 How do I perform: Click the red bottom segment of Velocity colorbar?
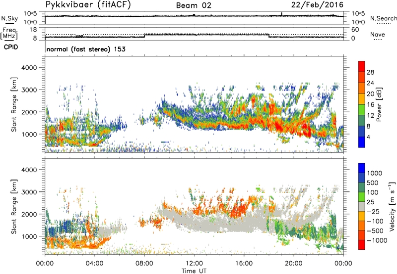(362, 245)
